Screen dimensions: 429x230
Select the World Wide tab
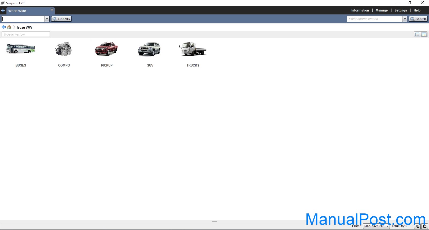coord(30,11)
